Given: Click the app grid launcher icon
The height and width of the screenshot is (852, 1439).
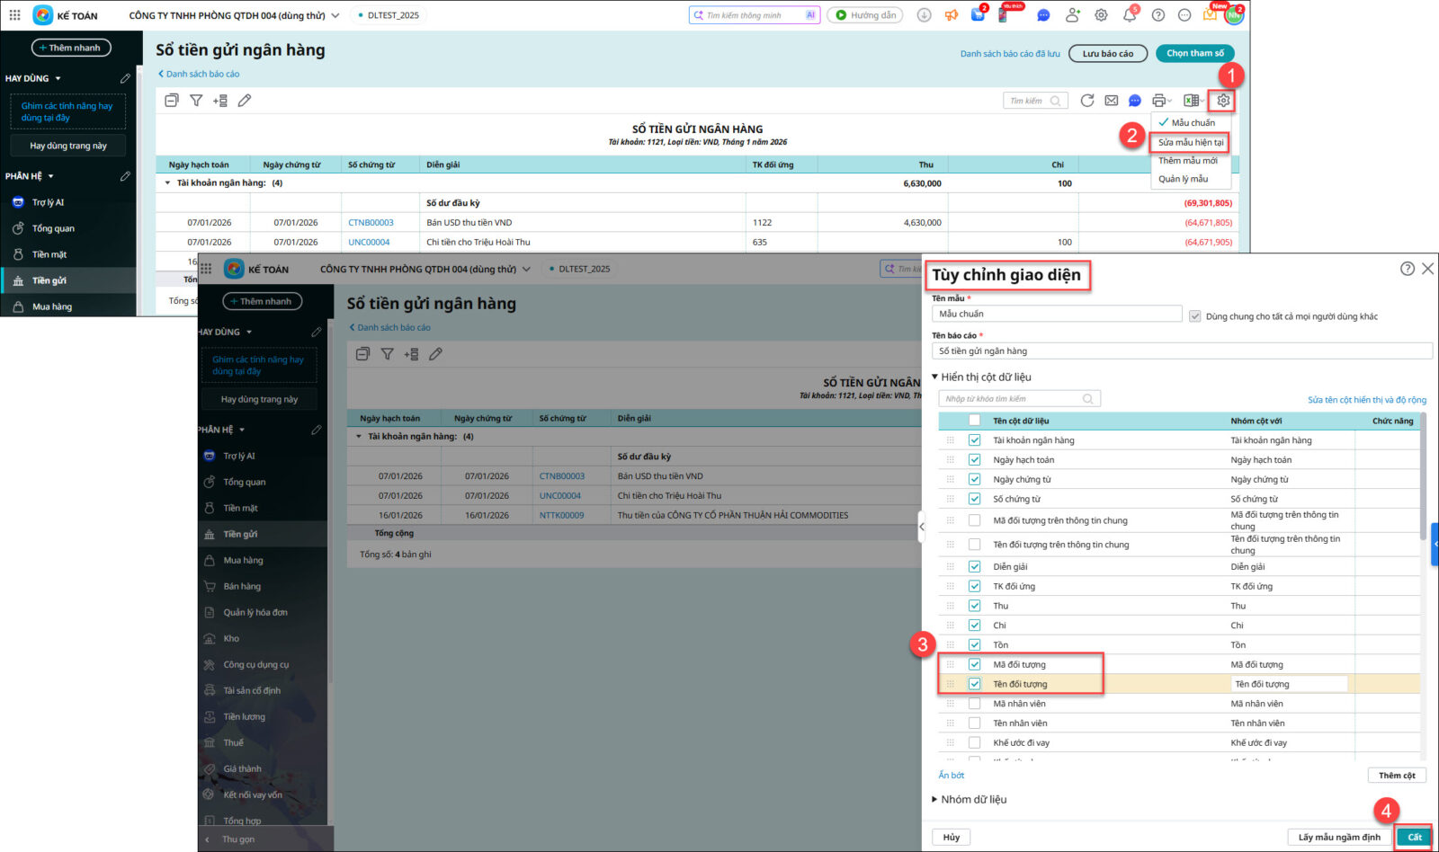Looking at the screenshot, I should click(14, 15).
